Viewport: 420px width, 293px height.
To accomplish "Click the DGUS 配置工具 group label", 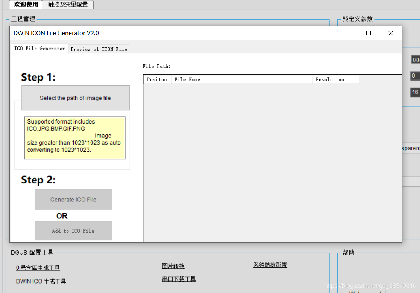I will coord(32,252).
